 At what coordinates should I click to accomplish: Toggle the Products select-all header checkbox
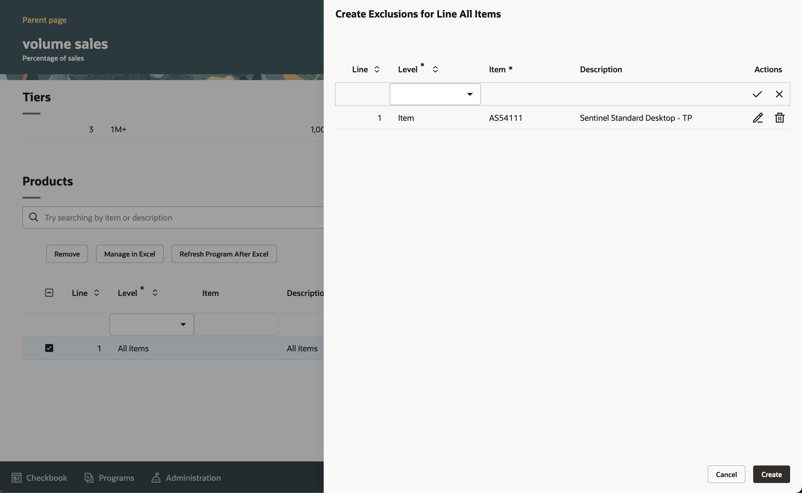(x=49, y=293)
